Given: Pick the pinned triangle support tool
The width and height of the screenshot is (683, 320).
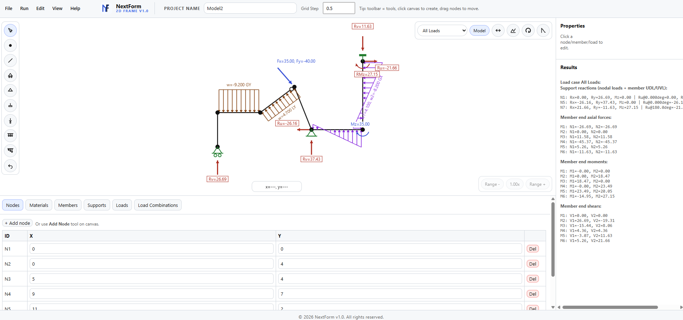Looking at the screenshot, I should coord(10,90).
